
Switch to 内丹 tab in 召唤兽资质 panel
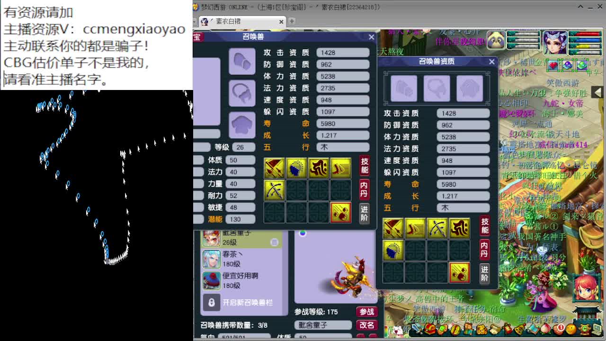484,249
